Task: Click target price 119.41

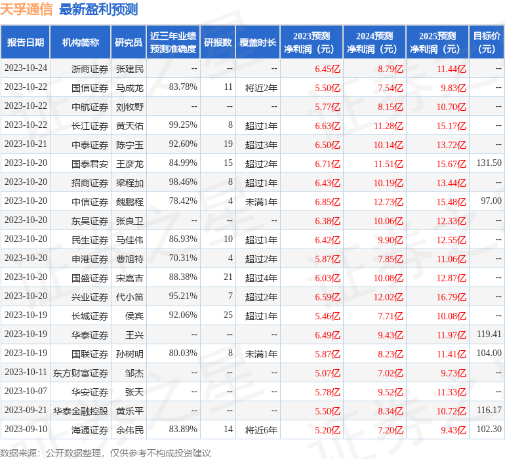Action: (x=489, y=334)
